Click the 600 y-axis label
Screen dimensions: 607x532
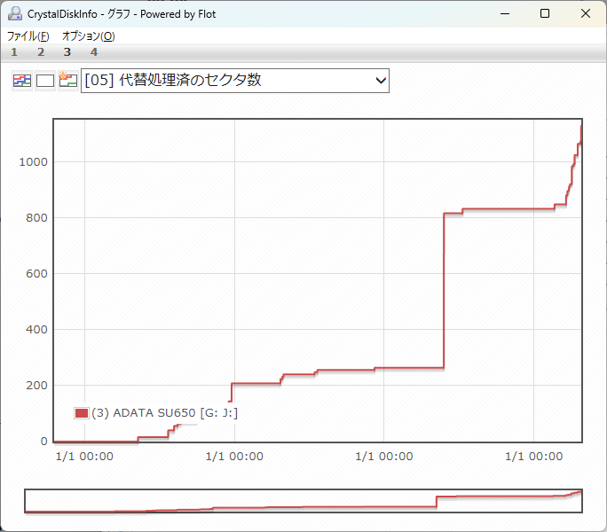[x=36, y=274]
